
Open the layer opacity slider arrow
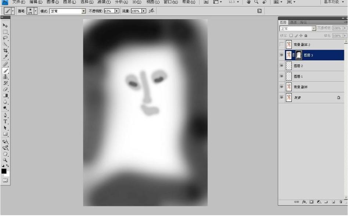345,28
